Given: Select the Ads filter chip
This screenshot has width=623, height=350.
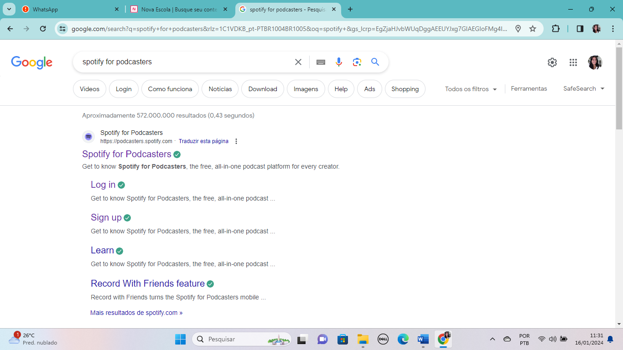Looking at the screenshot, I should click(x=370, y=89).
